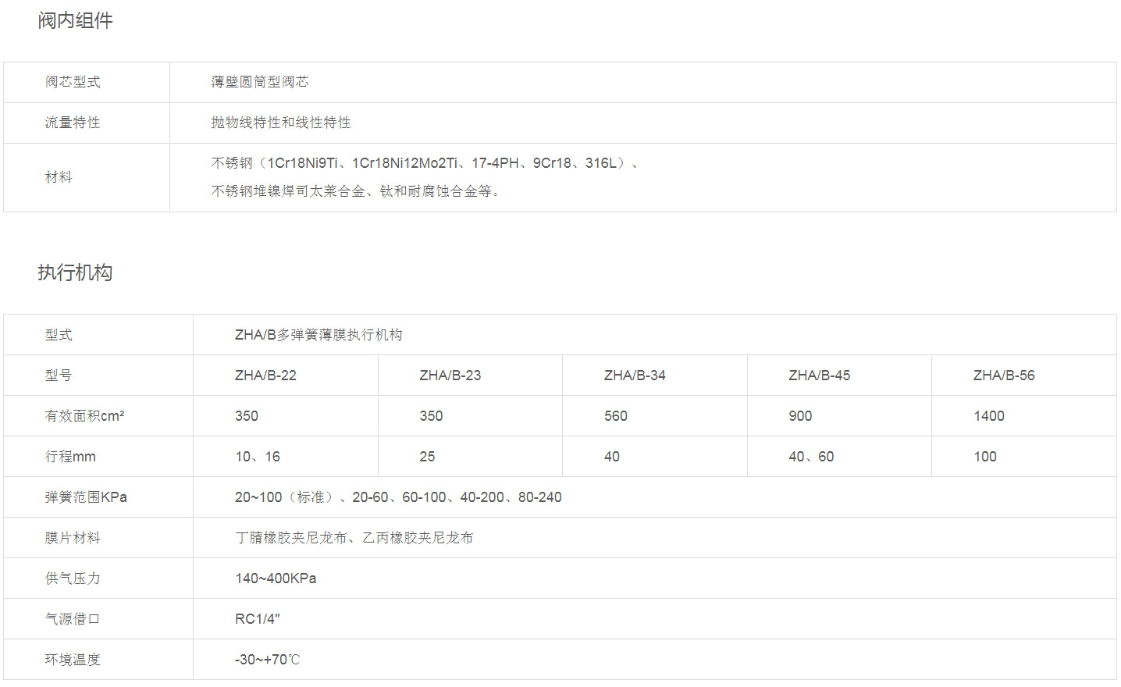This screenshot has width=1121, height=687.
Task: Click the 弹簧范围KPa row label
Action: click(86, 497)
